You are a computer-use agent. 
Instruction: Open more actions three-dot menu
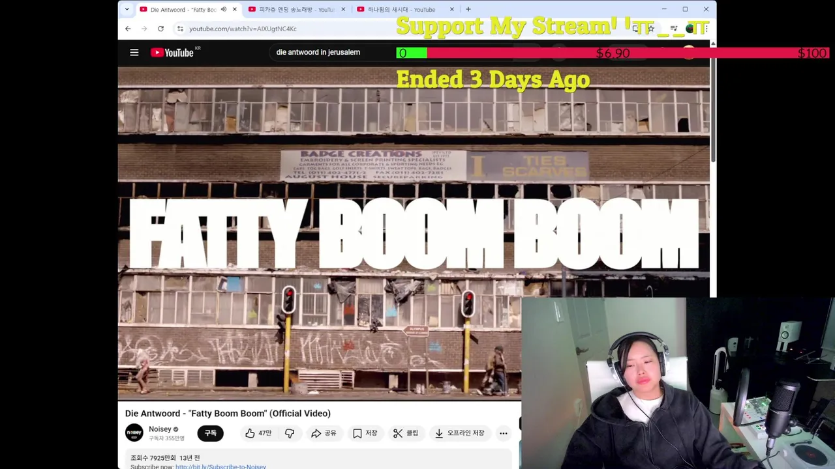(x=503, y=433)
